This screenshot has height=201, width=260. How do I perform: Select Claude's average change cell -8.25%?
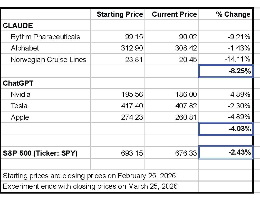pos(239,71)
